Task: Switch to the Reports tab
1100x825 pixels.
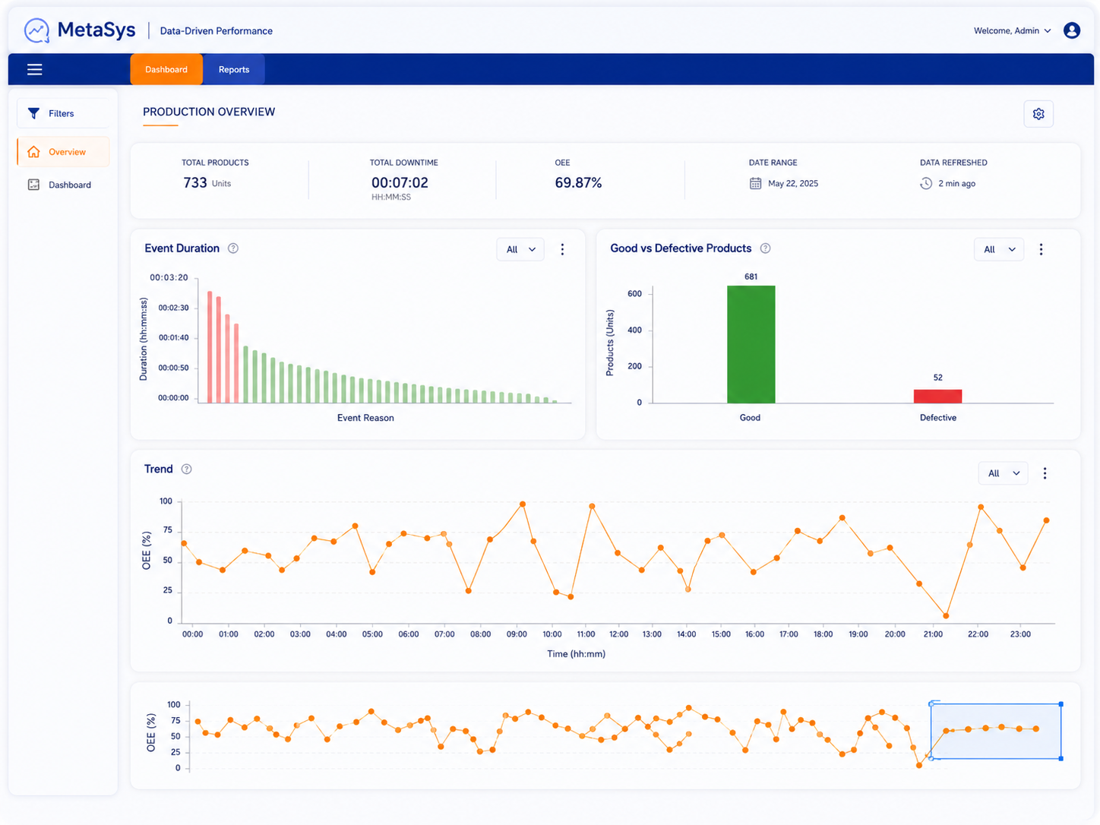Action: (x=234, y=69)
